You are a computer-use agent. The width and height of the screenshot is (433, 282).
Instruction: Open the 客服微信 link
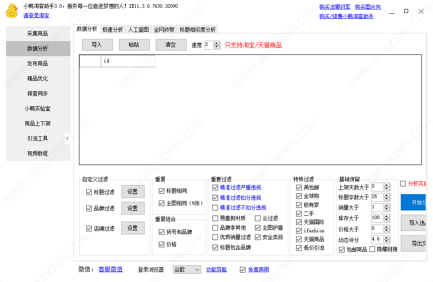point(110,269)
